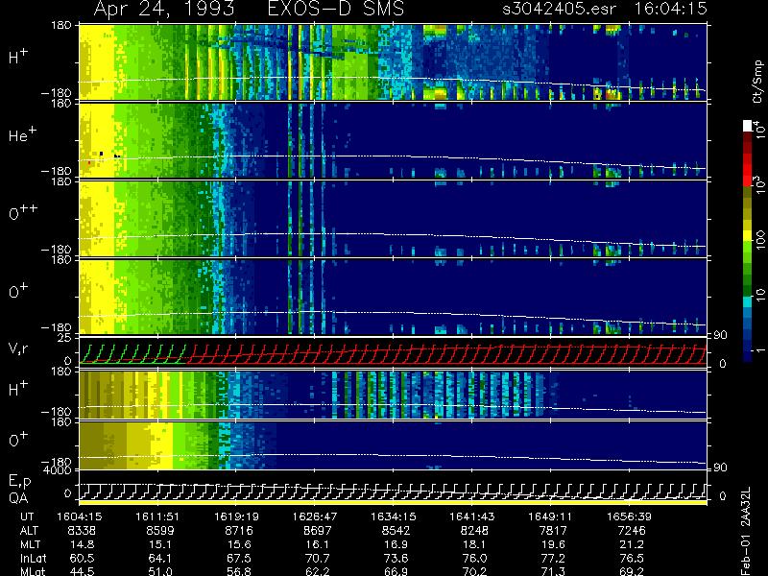The height and width of the screenshot is (576, 768).
Task: Click the "ALT" row header
Action: tap(29, 531)
